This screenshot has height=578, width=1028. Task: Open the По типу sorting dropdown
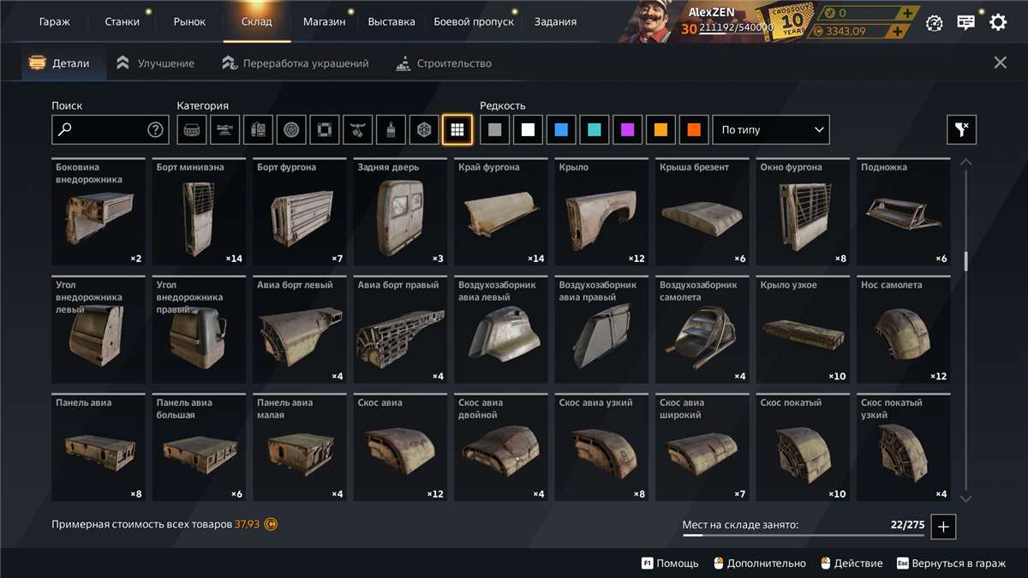click(x=771, y=130)
